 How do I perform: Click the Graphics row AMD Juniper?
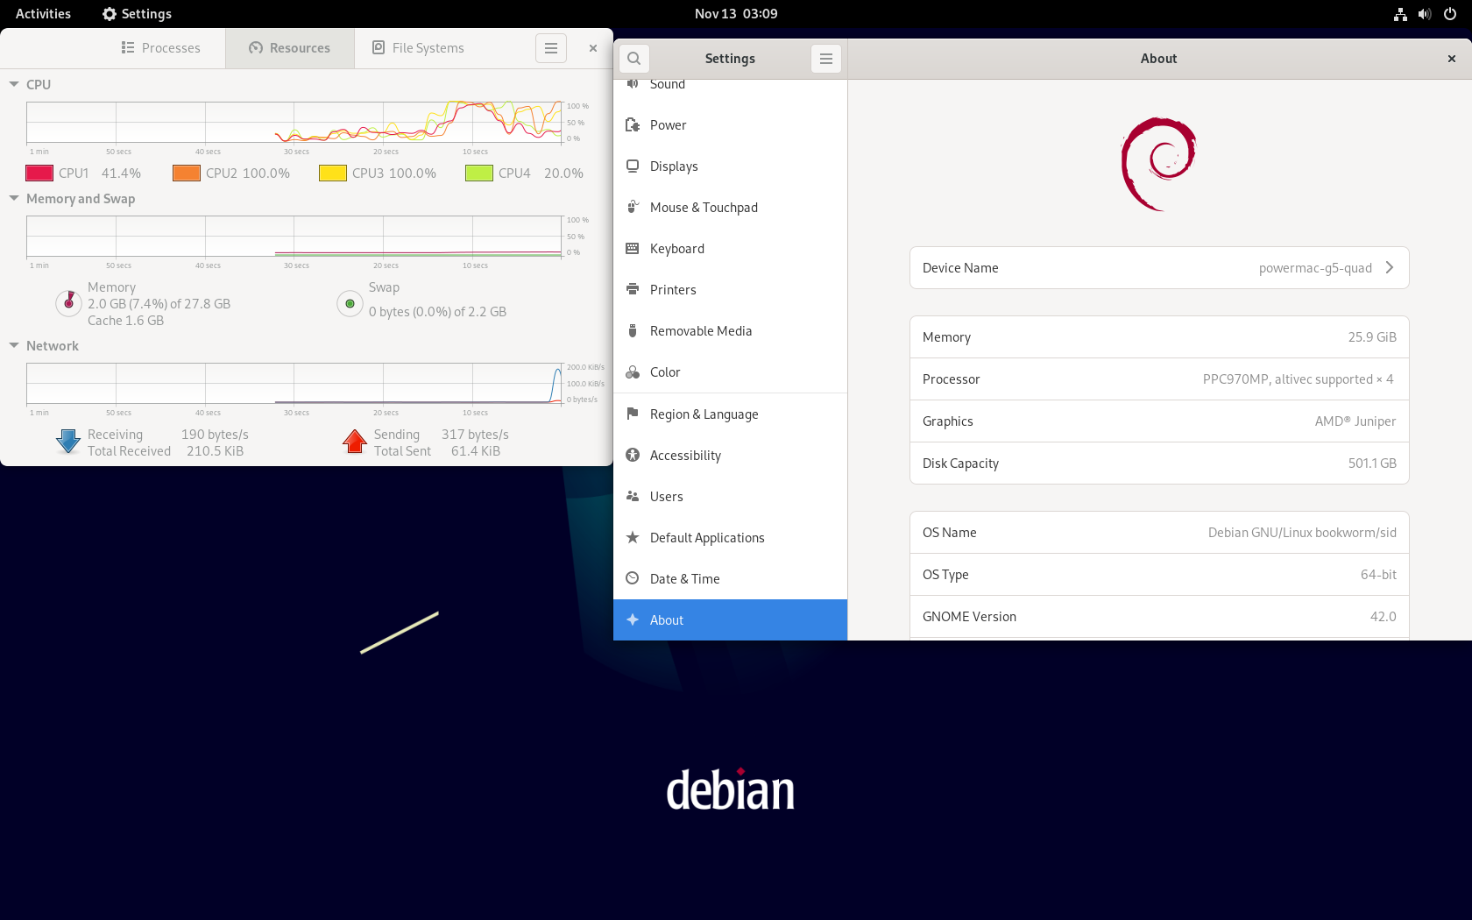1159,421
